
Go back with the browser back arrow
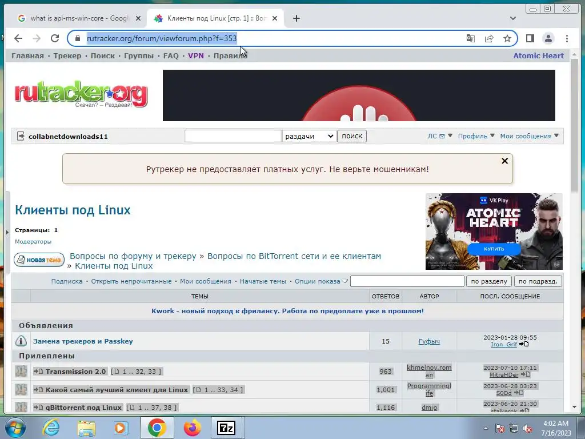[18, 38]
